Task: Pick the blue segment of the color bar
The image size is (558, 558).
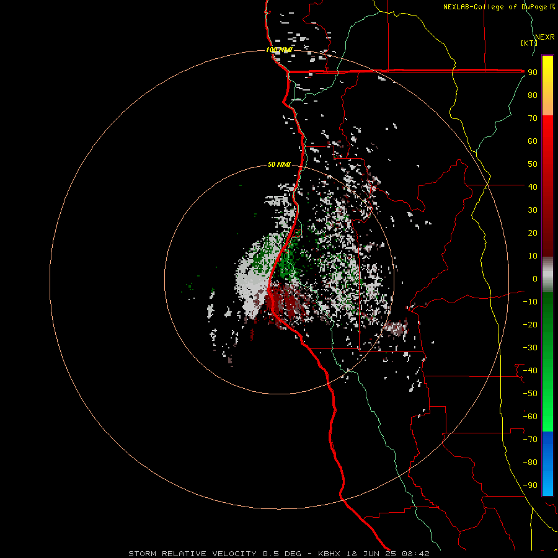Action: click(x=547, y=463)
